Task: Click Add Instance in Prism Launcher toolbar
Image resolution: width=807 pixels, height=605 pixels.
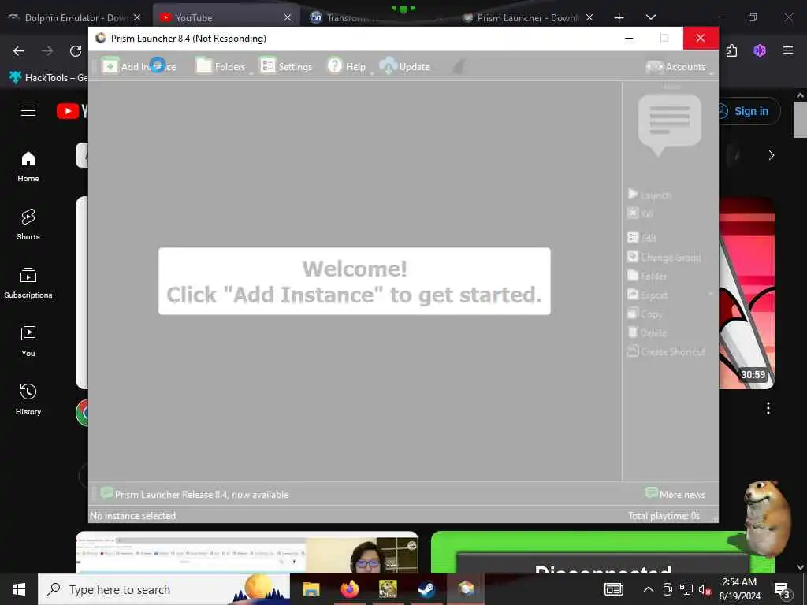Action: pyautogui.click(x=139, y=66)
